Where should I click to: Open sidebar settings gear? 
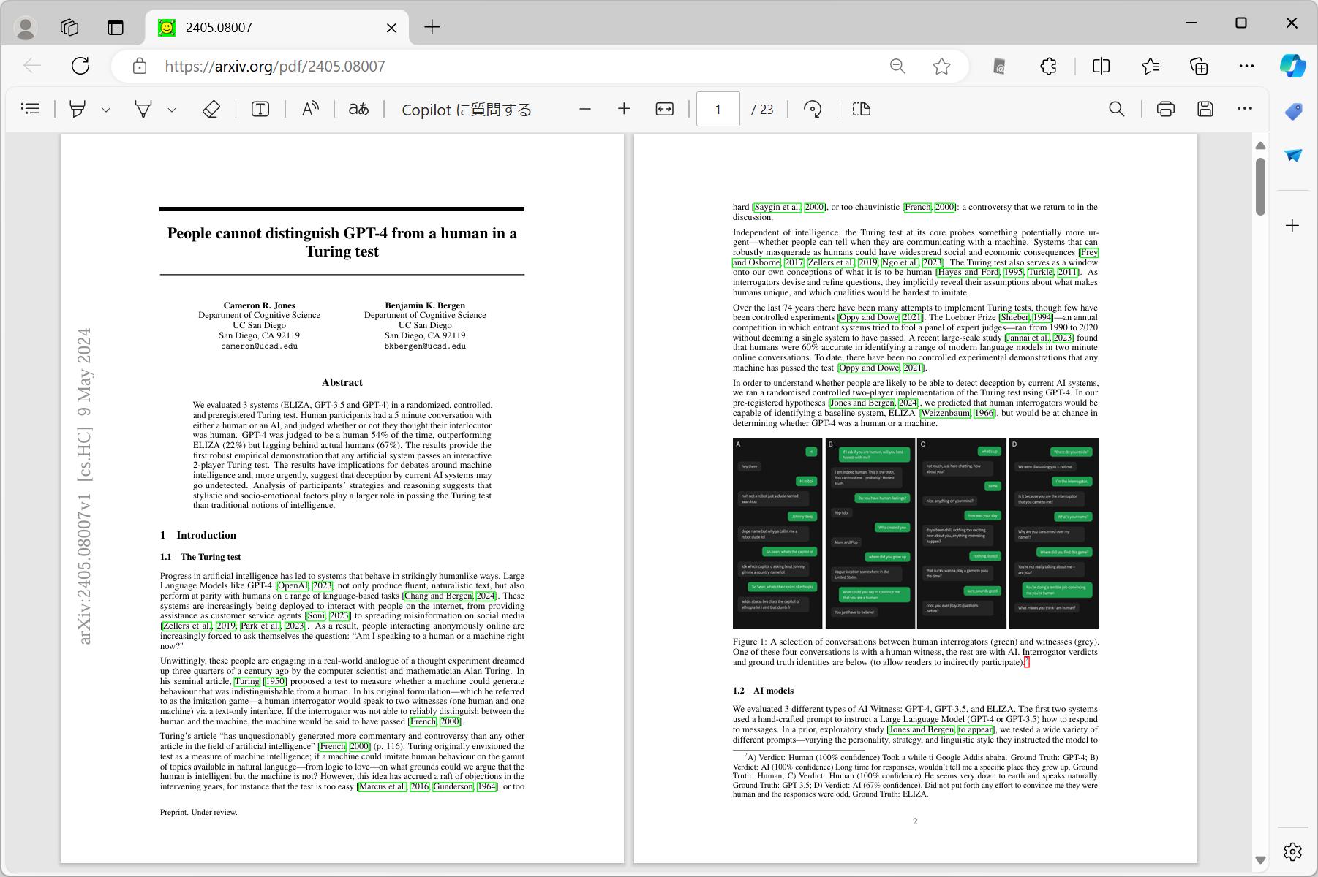click(1292, 851)
